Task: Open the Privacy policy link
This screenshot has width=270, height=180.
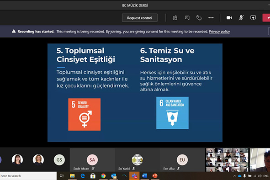Action: pyautogui.click(x=219, y=32)
